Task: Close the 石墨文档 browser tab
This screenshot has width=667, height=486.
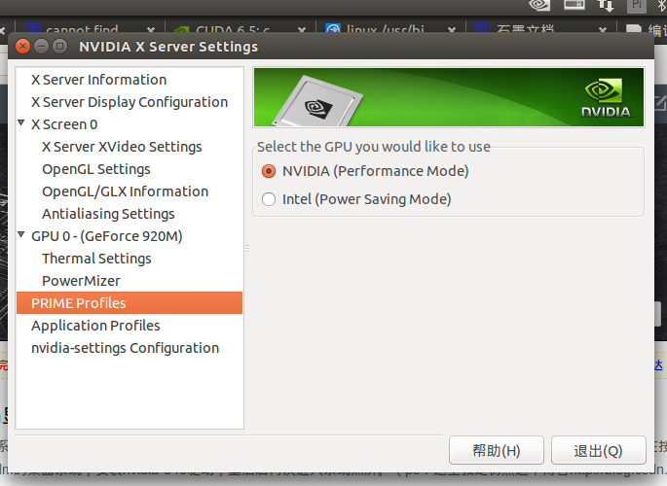Action: pyautogui.click(x=603, y=30)
